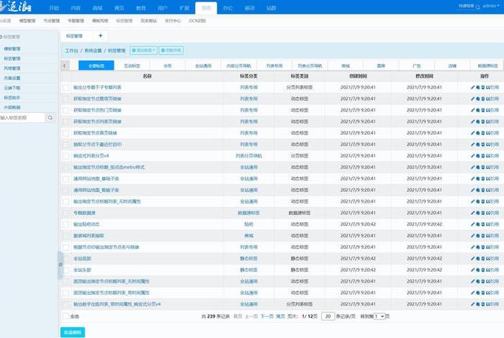Viewport: 504px width, 338px height.
Task: Check the 通用网站地图_基础子类 row checkbox
Action: pyautogui.click(x=66, y=179)
